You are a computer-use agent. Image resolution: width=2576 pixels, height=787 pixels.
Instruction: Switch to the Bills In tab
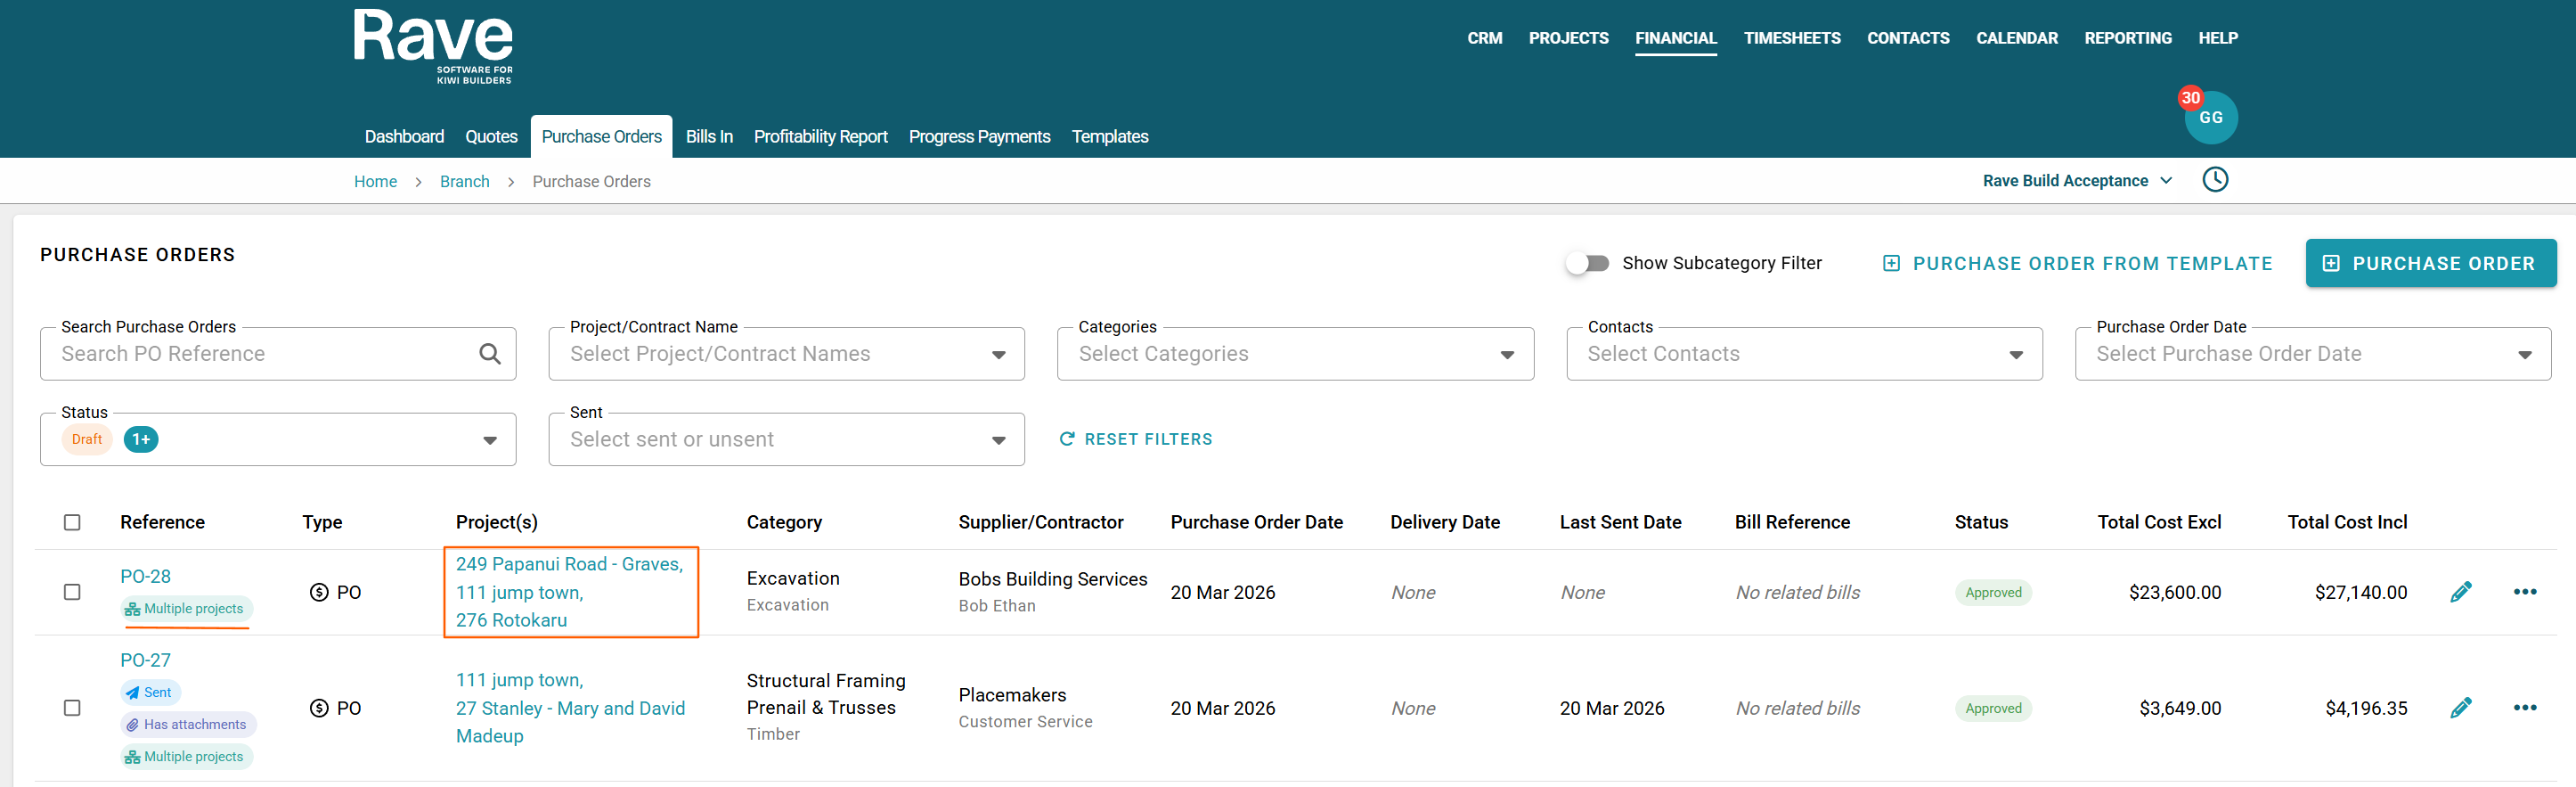[x=709, y=137]
